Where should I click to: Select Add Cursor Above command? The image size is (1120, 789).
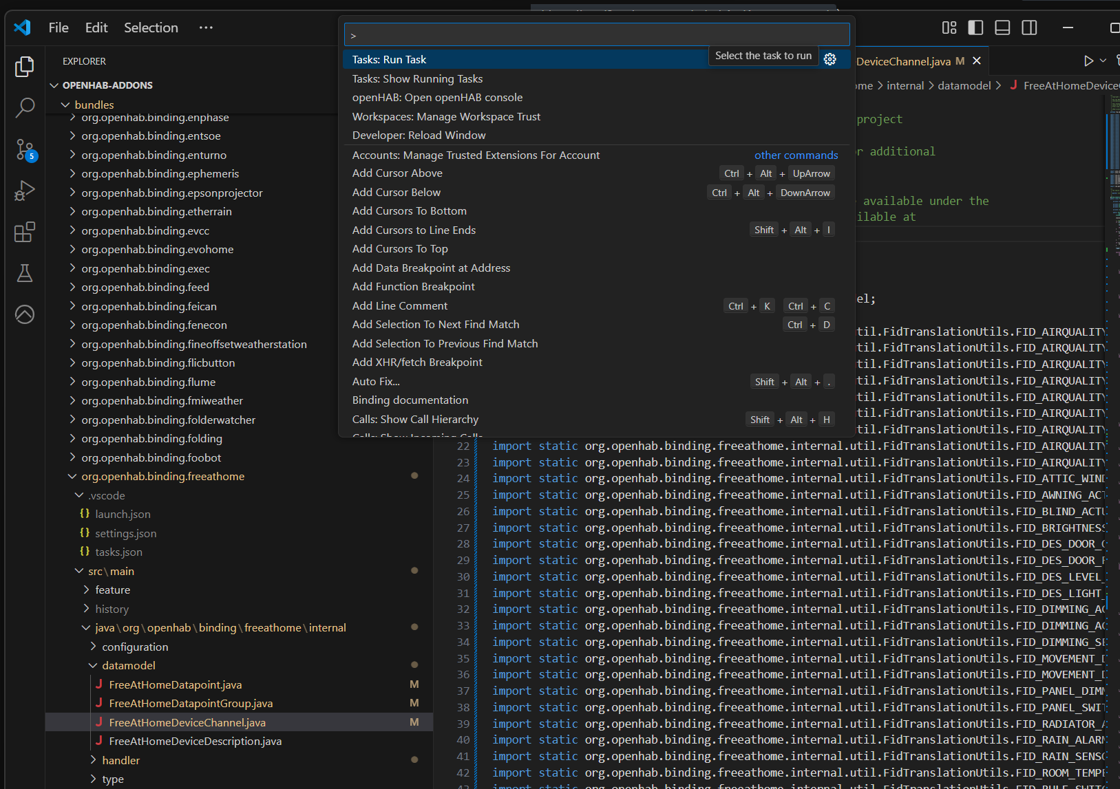(x=597, y=173)
